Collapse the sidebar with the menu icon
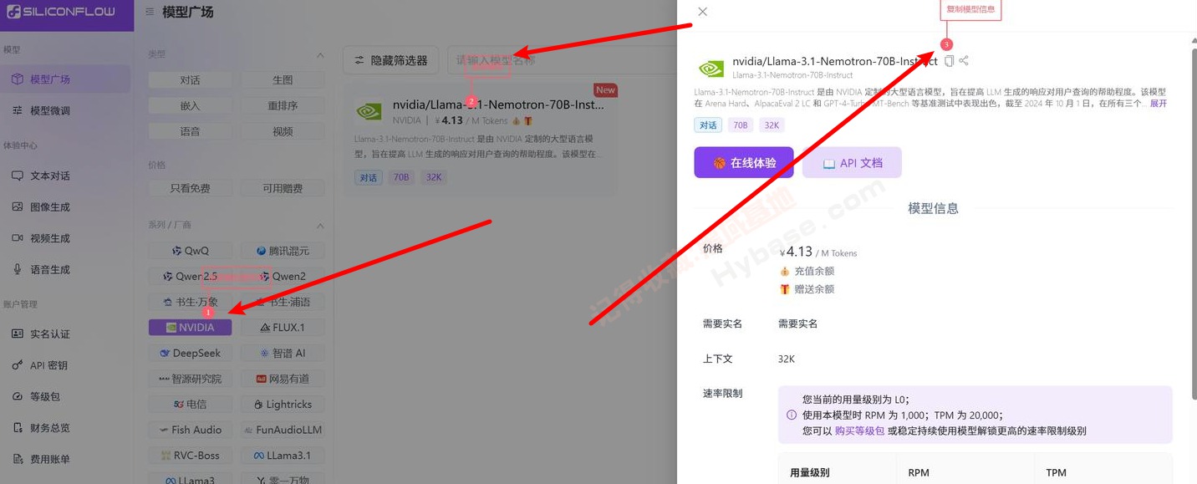The height and width of the screenshot is (484, 1197). click(x=150, y=12)
